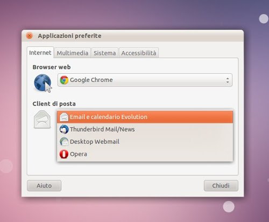
Task: Click the Evolution envelope icon in list
Action: [64, 117]
